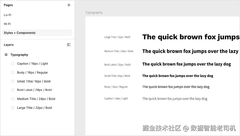
Task: Click the Typography frame title on canvas
Action: coord(94,13)
